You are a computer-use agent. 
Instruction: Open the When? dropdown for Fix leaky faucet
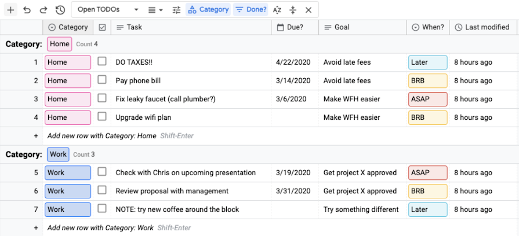pyautogui.click(x=427, y=99)
